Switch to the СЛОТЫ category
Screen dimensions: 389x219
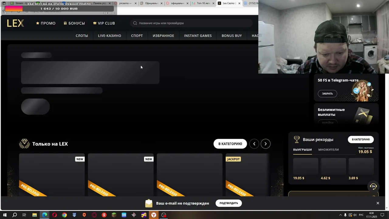pos(82,36)
